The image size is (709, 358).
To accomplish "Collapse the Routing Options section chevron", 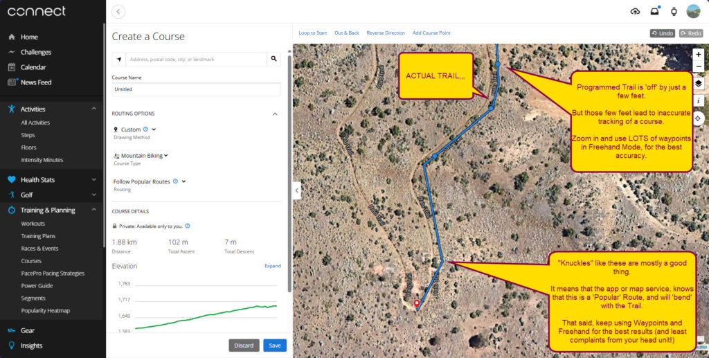I will click(275, 114).
